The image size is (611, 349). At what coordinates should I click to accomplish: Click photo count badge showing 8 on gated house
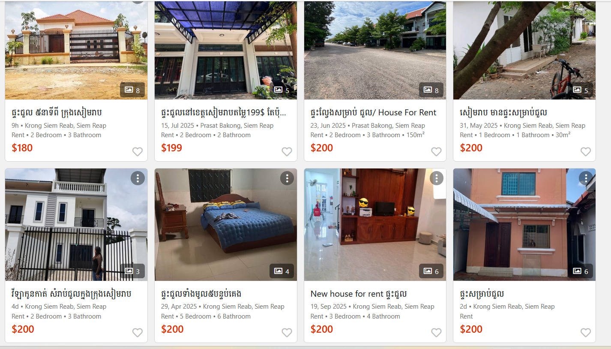tap(132, 90)
